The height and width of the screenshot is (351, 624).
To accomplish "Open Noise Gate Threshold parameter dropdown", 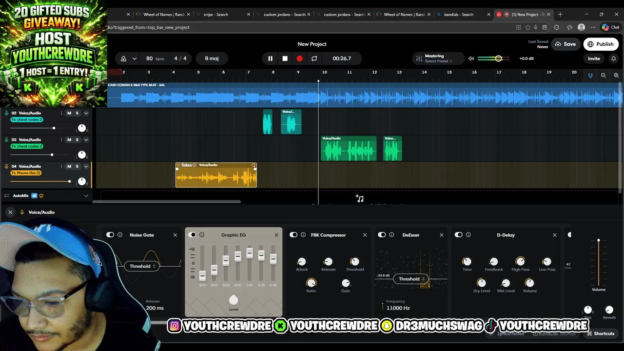I will (x=142, y=266).
